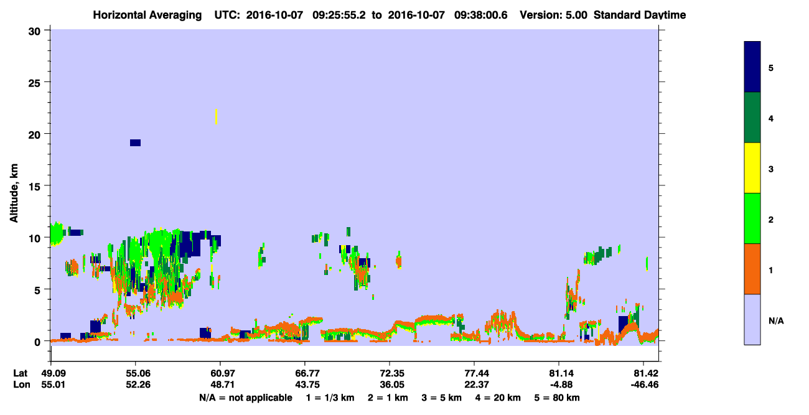Click the longitude value '-46.46'

643,385
